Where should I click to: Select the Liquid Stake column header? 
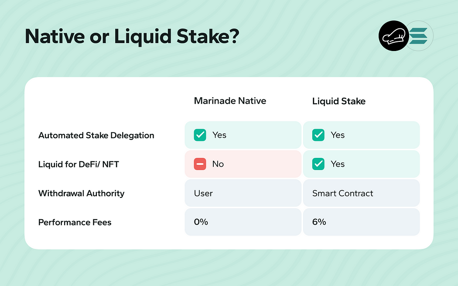pyautogui.click(x=339, y=102)
